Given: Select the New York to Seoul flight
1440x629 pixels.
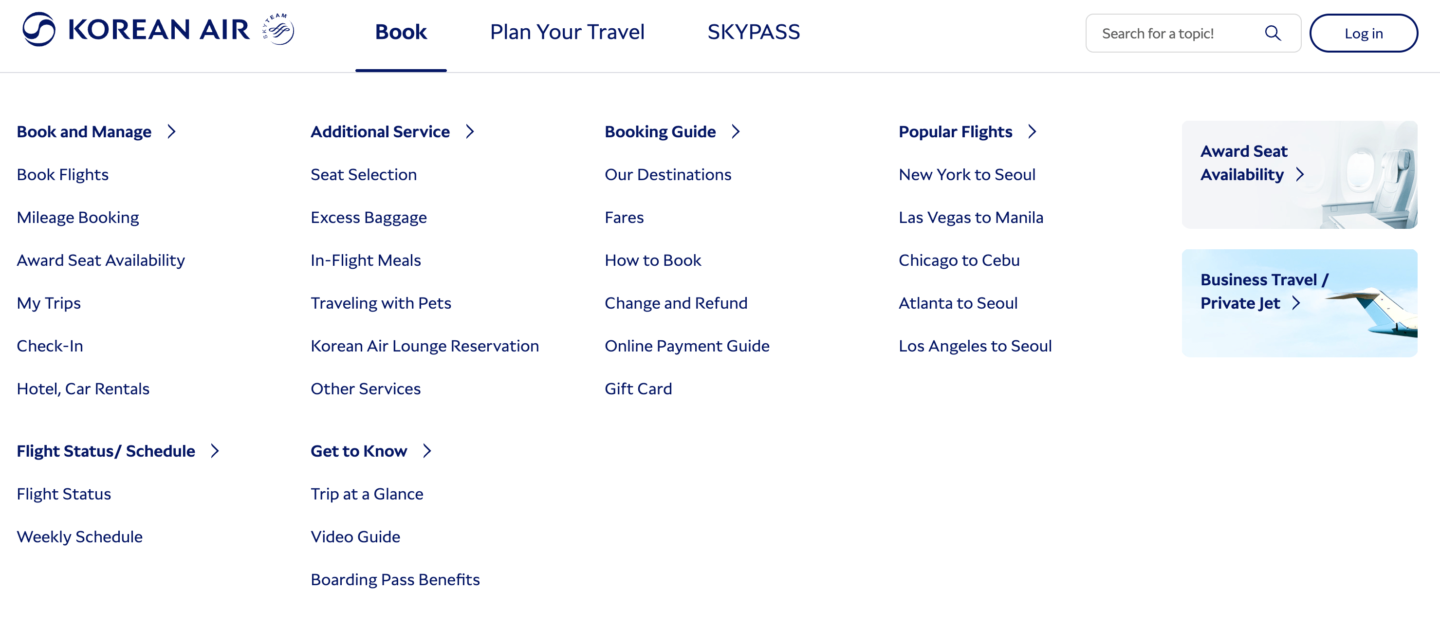Looking at the screenshot, I should tap(966, 174).
